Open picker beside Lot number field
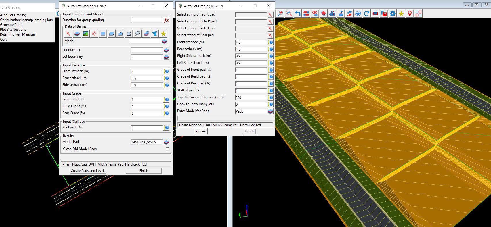This screenshot has height=227, width=491. [166, 50]
